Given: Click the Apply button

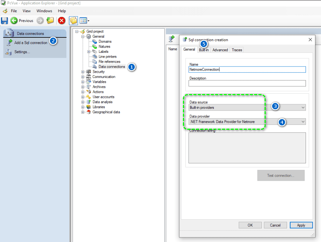Looking at the screenshot, I should pyautogui.click(x=301, y=225).
